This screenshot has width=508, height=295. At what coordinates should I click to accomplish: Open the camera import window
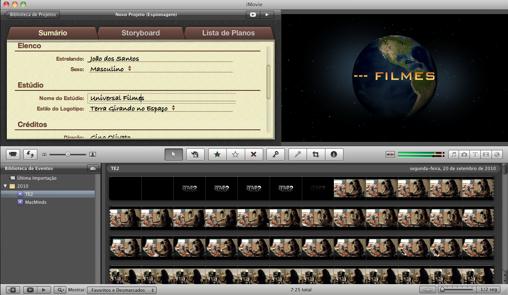(x=13, y=154)
